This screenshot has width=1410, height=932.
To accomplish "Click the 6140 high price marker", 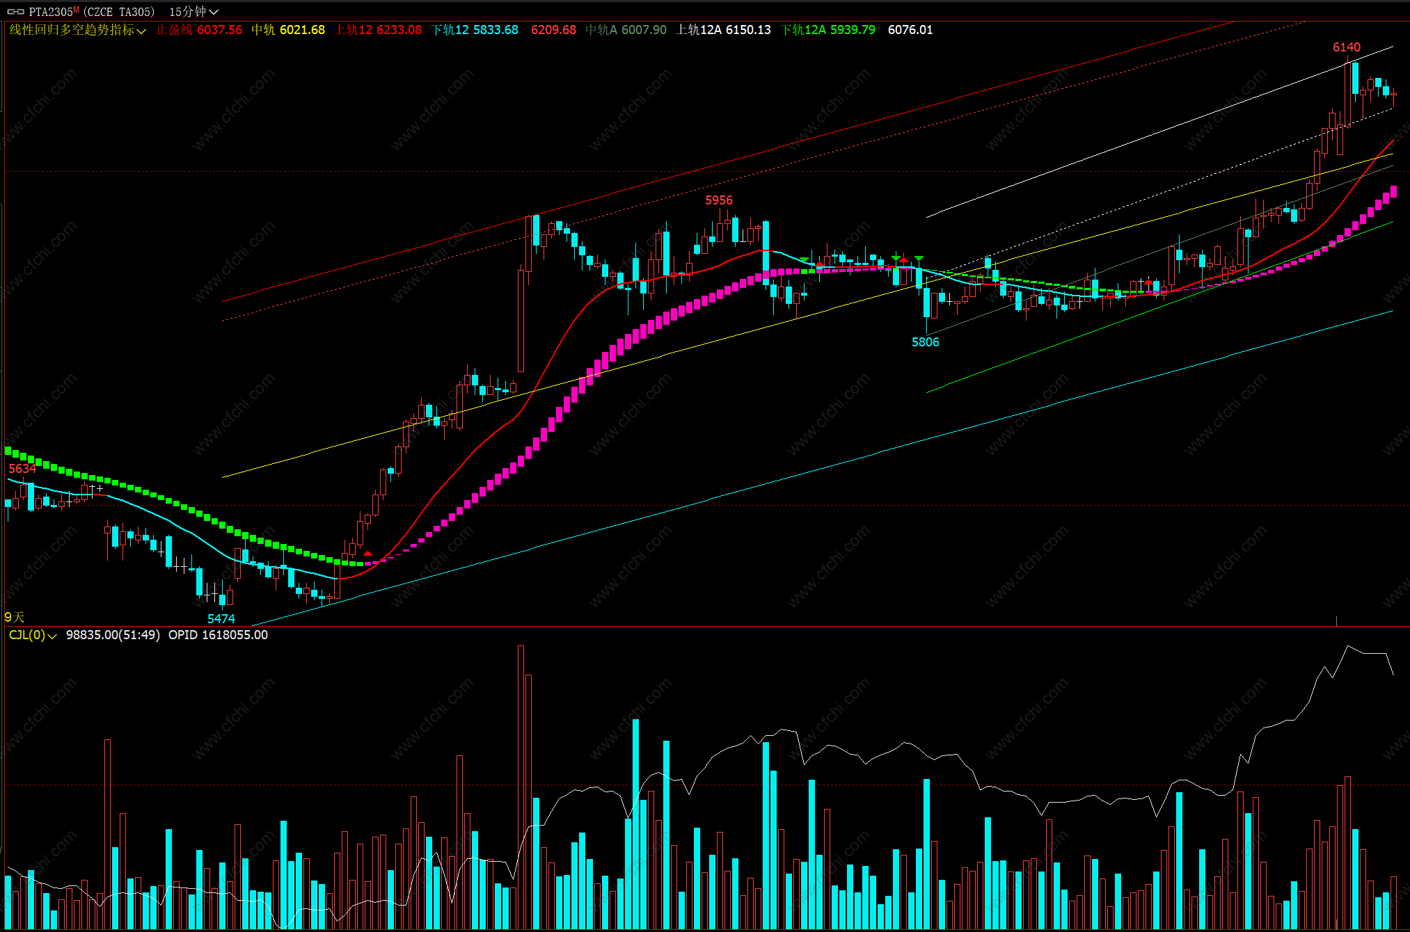I will (1346, 47).
